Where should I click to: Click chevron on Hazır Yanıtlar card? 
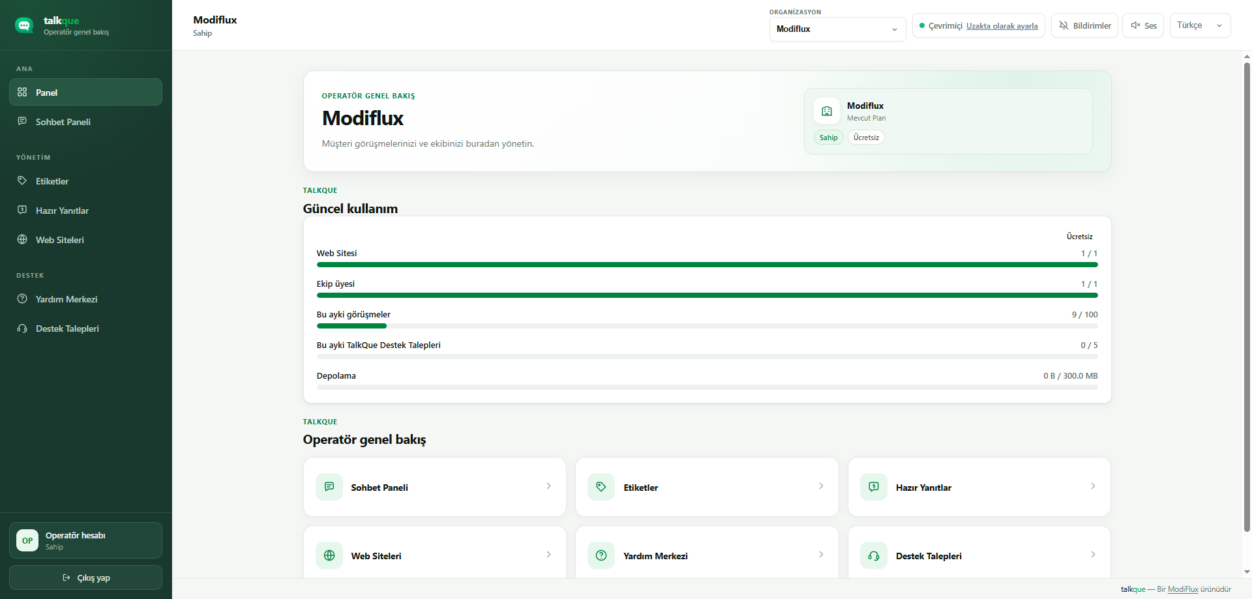coord(1093,486)
